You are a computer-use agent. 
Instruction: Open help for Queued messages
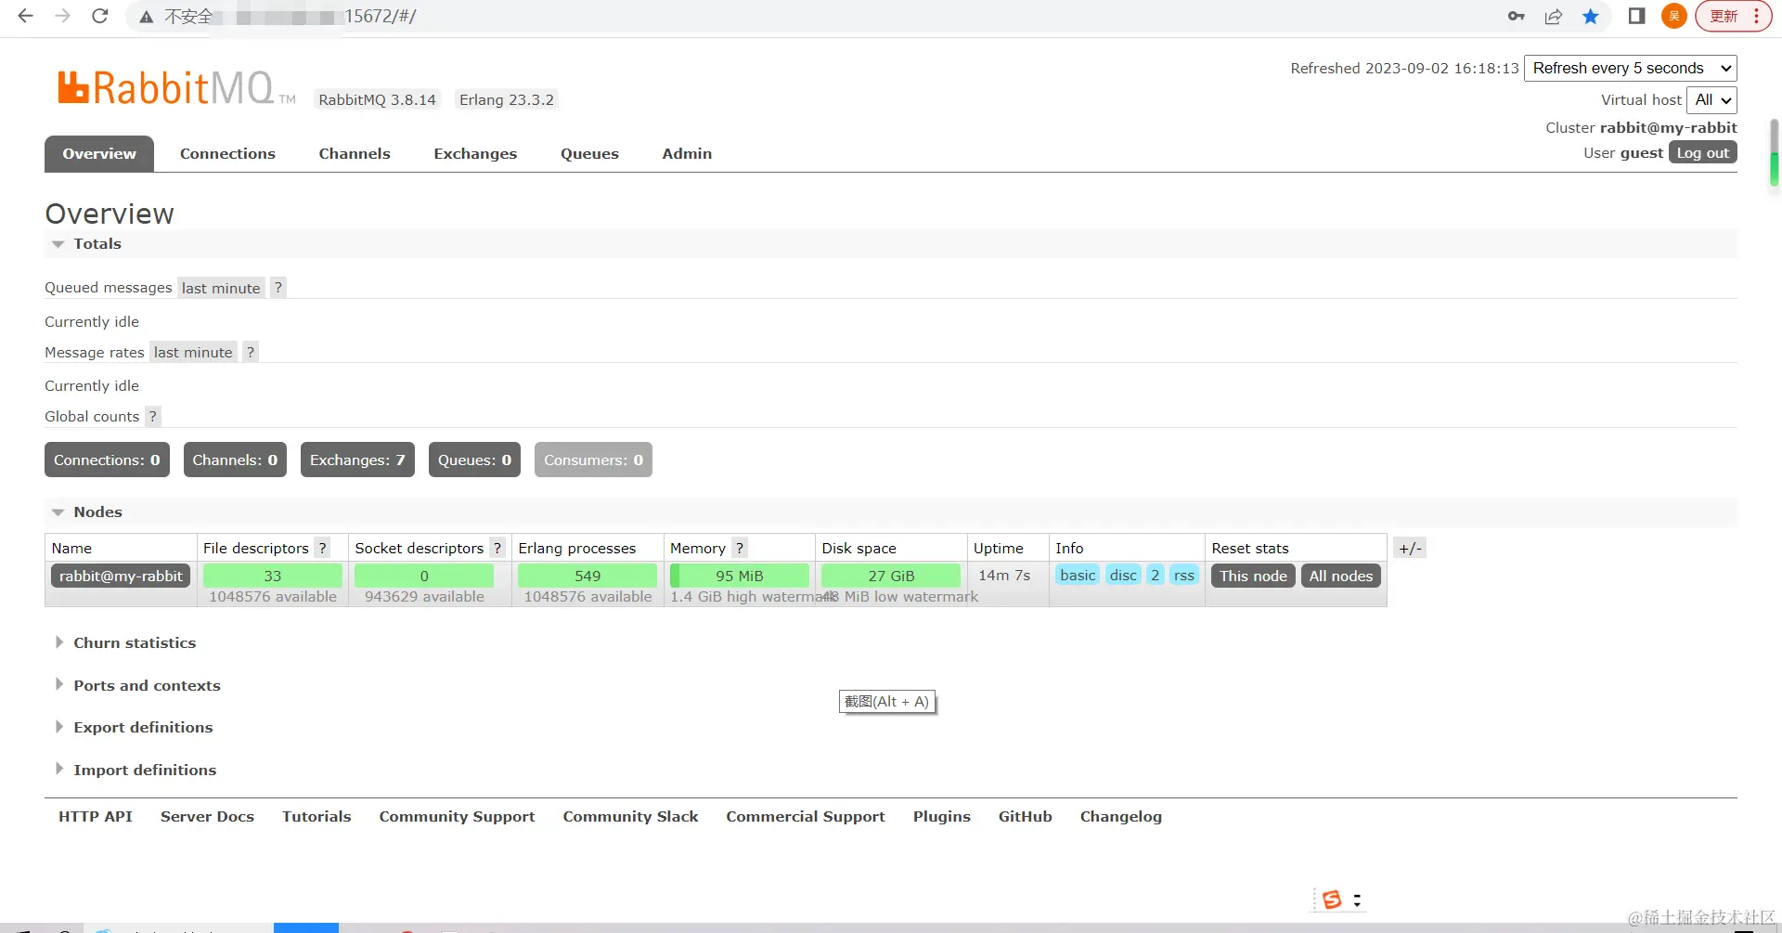pyautogui.click(x=278, y=288)
